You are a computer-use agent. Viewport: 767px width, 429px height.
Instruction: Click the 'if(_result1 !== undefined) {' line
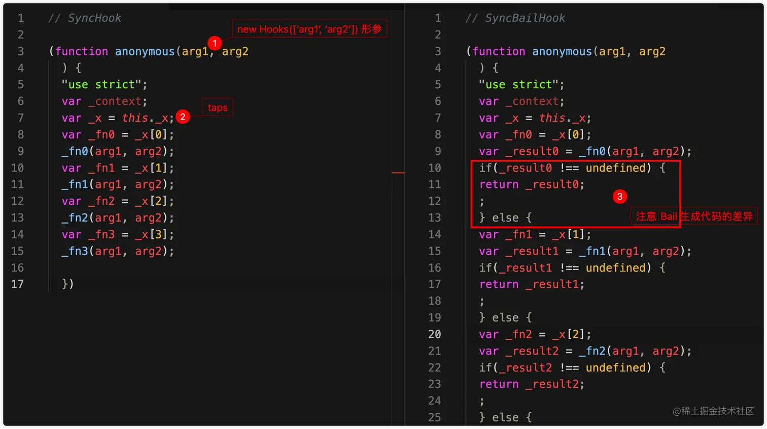pos(572,268)
